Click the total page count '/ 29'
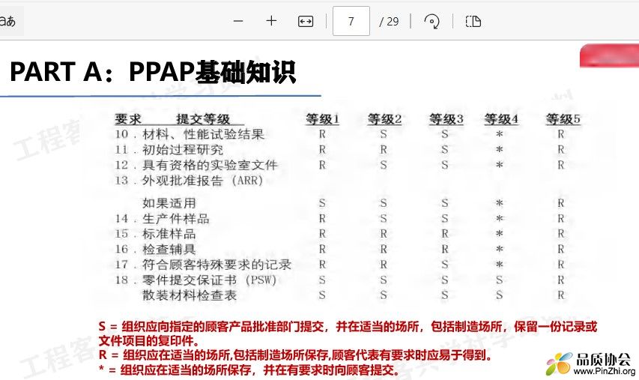Screen dimensions: 639x380 (x=389, y=22)
